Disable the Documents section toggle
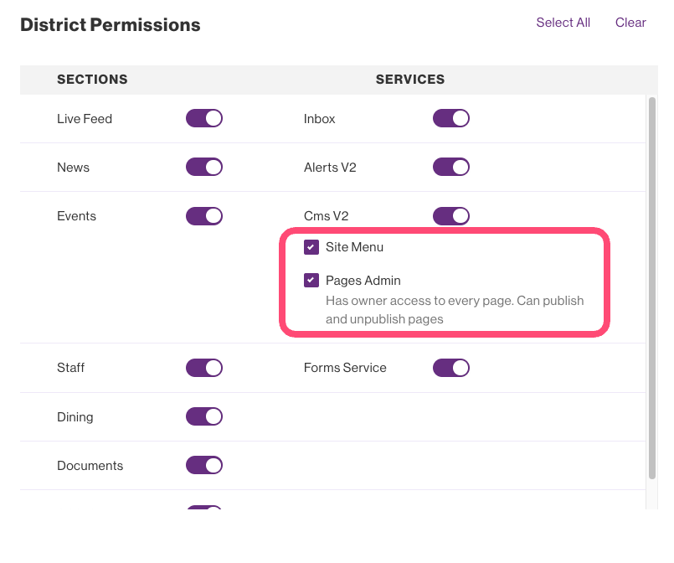674x563 pixels. pos(203,465)
